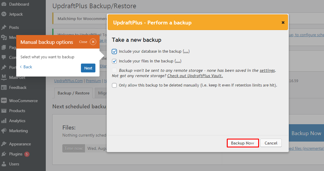Click the Marketing megaphone icon
Viewport: 324px width, 171px height.
pos(4,131)
